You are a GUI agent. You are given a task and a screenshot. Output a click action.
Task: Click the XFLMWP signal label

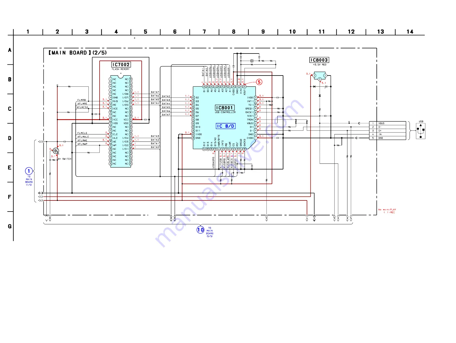click(x=82, y=144)
